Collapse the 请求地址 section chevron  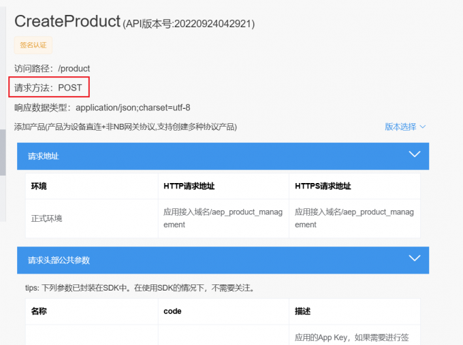(414, 154)
